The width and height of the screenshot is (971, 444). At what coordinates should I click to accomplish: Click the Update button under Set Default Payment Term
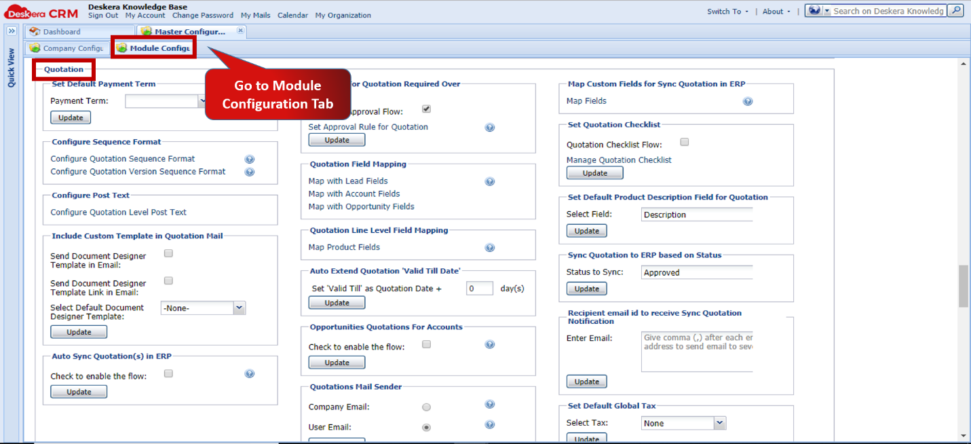click(70, 117)
